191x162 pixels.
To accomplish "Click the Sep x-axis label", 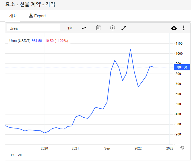I will [x=107, y=148].
